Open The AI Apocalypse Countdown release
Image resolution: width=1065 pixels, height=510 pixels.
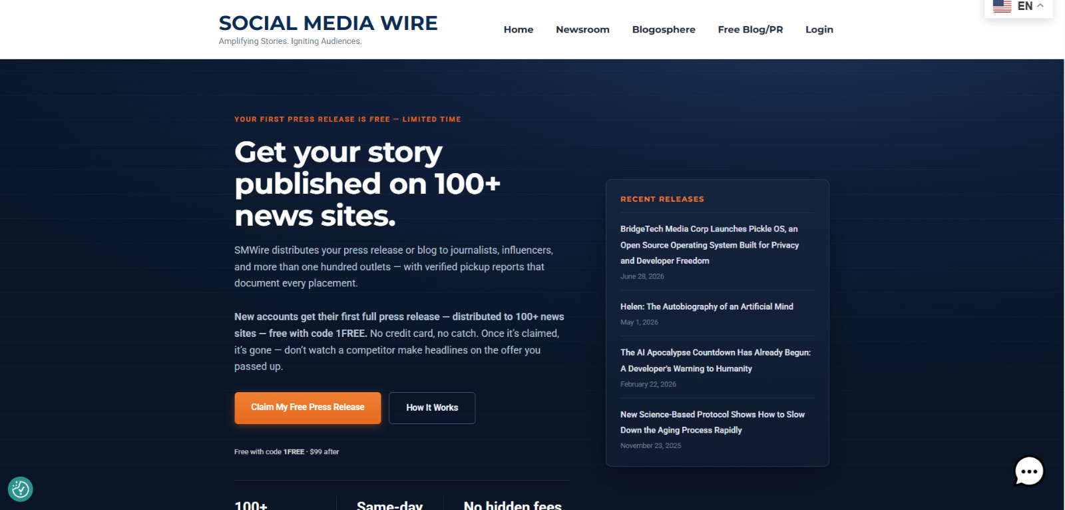click(x=716, y=360)
